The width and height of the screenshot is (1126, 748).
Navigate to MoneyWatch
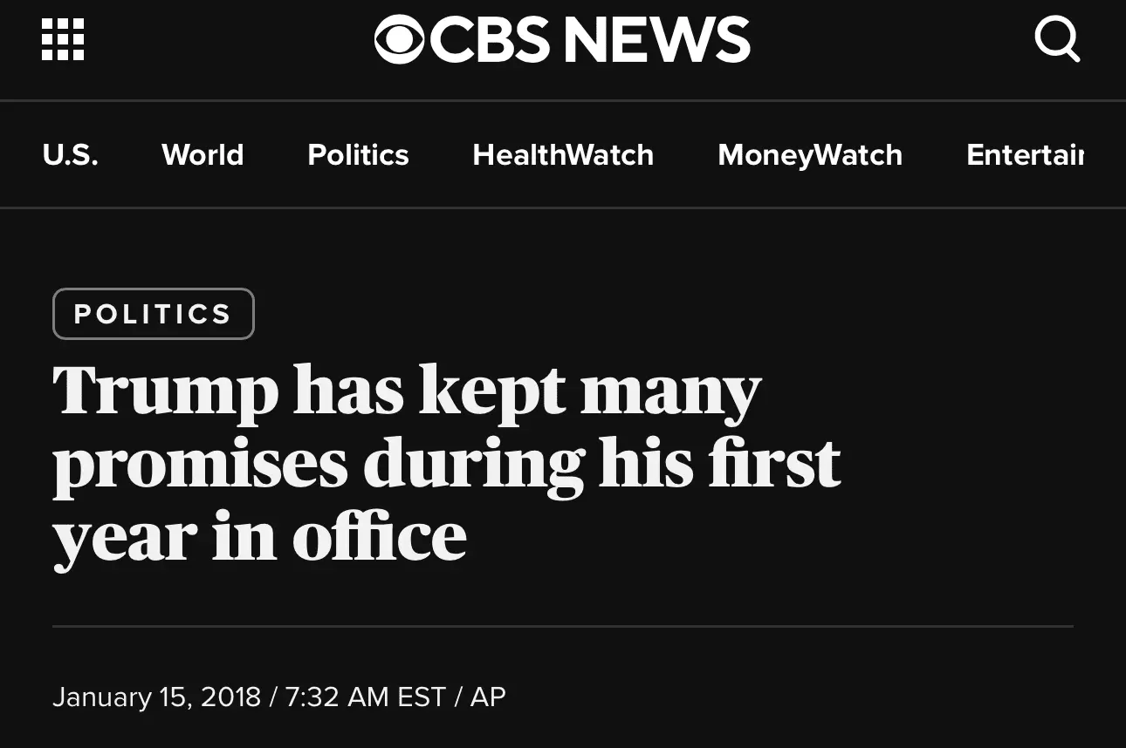[810, 155]
